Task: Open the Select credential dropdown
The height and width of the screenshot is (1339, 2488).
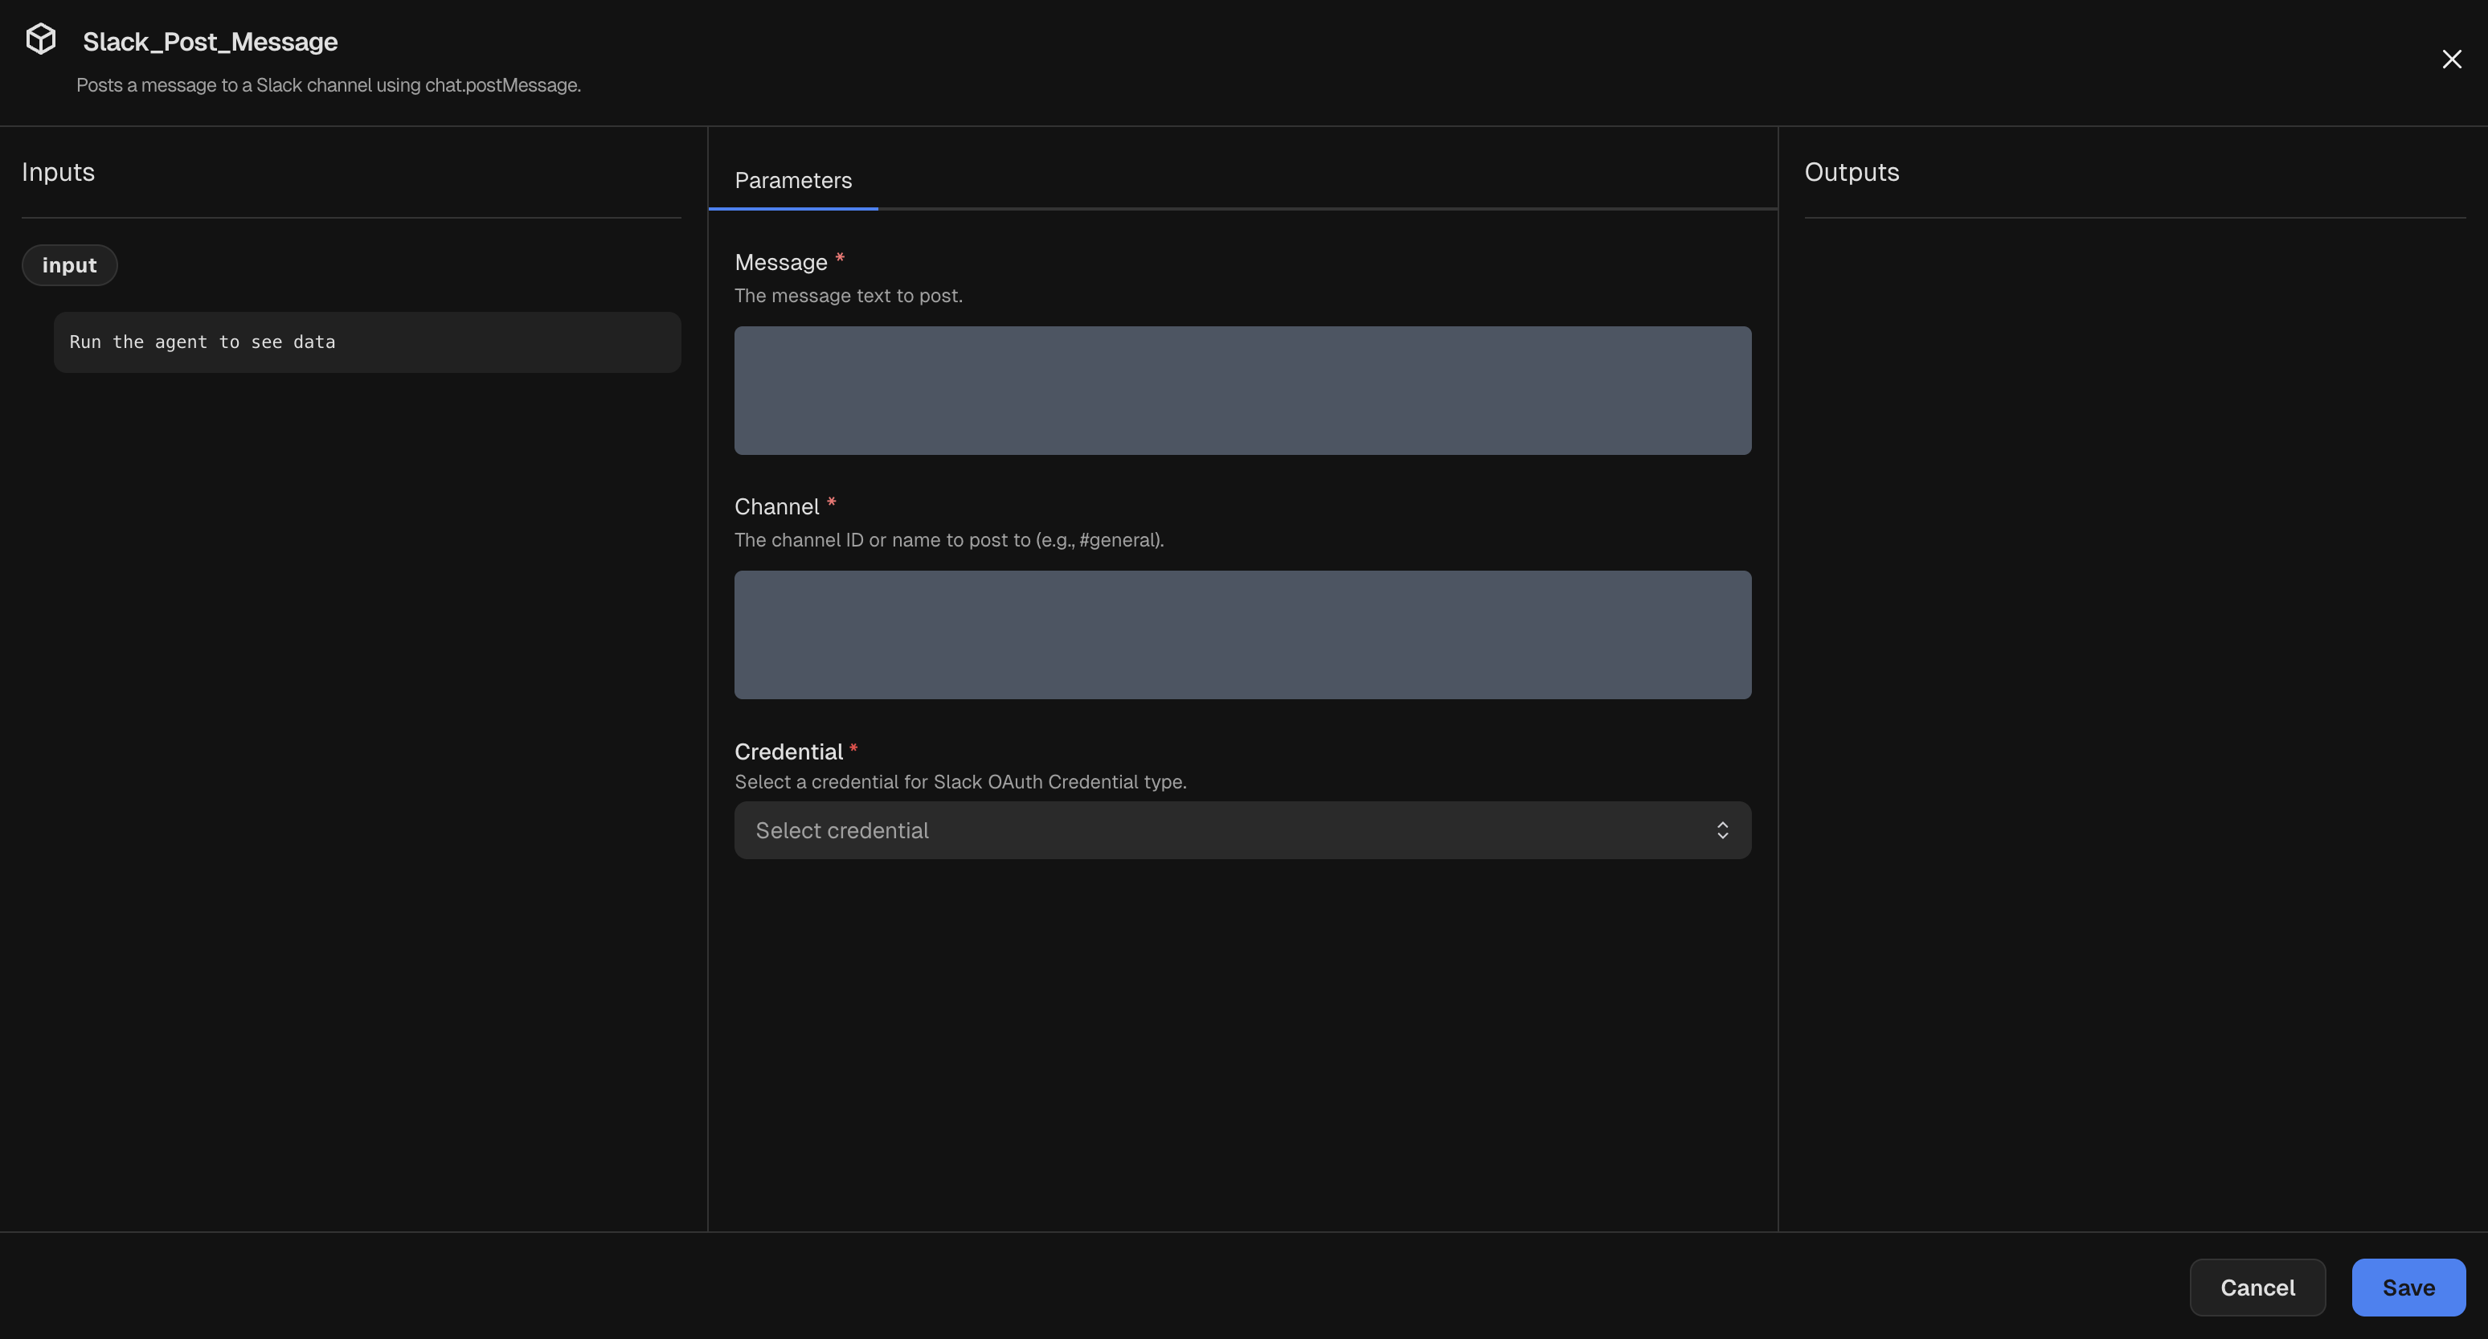Action: pyautogui.click(x=1242, y=830)
